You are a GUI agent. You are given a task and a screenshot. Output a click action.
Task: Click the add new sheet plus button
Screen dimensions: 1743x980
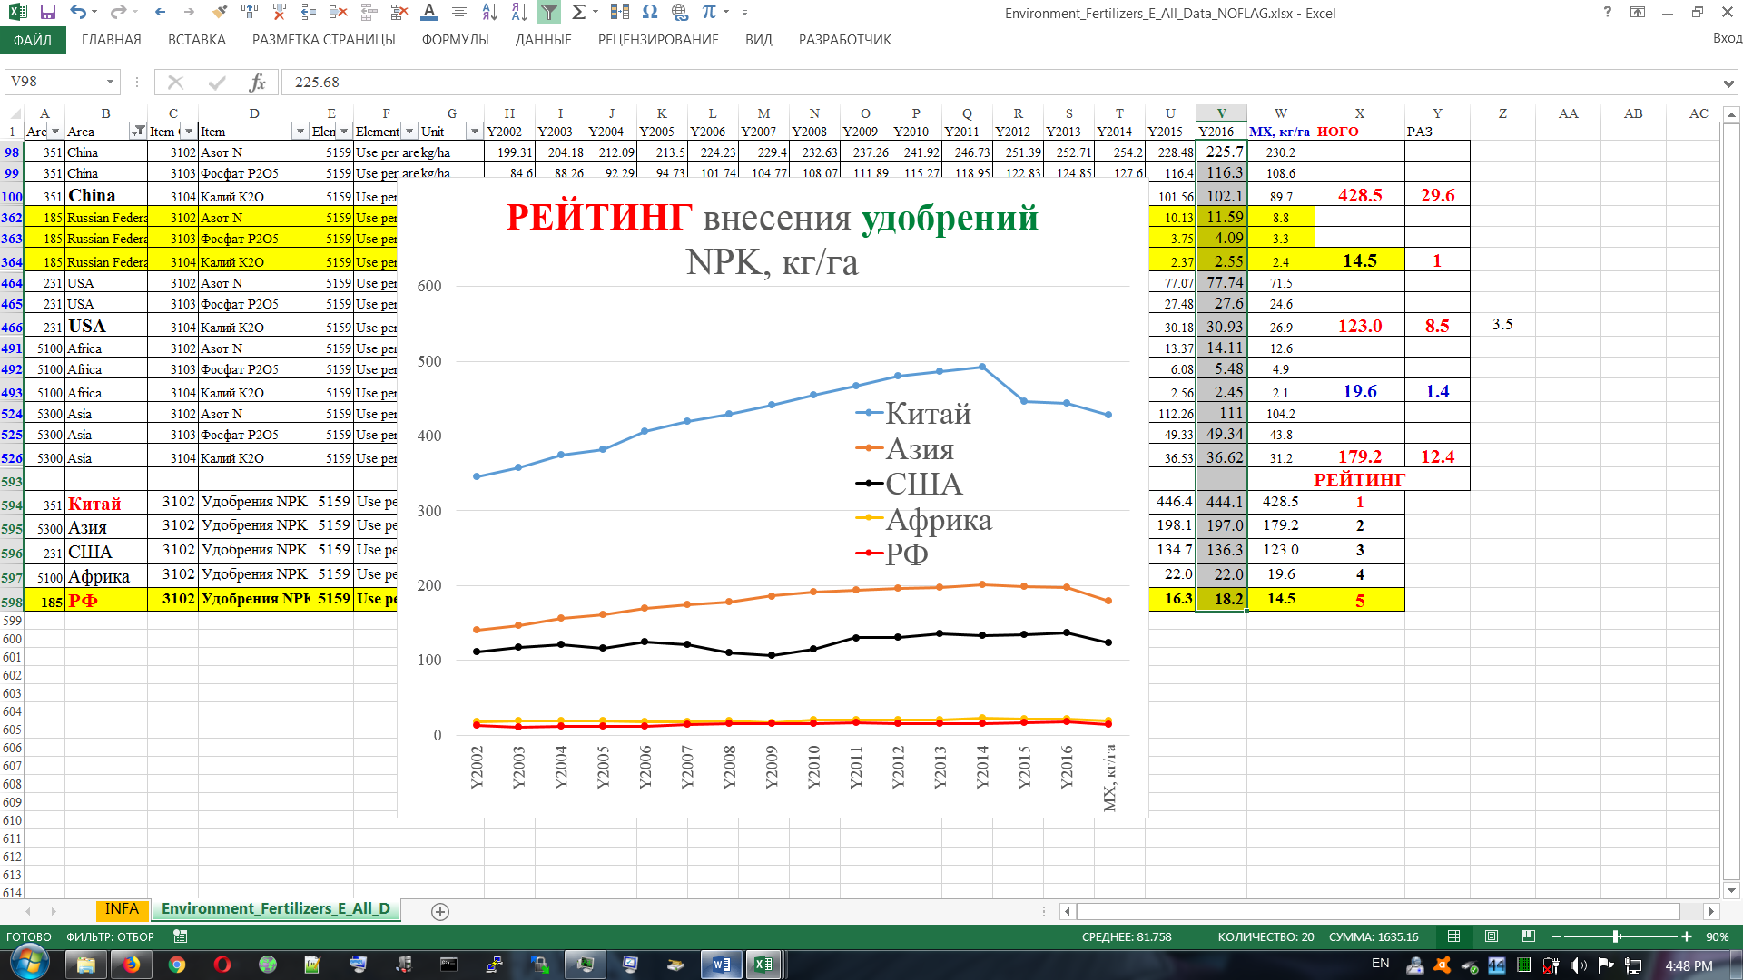(x=440, y=912)
